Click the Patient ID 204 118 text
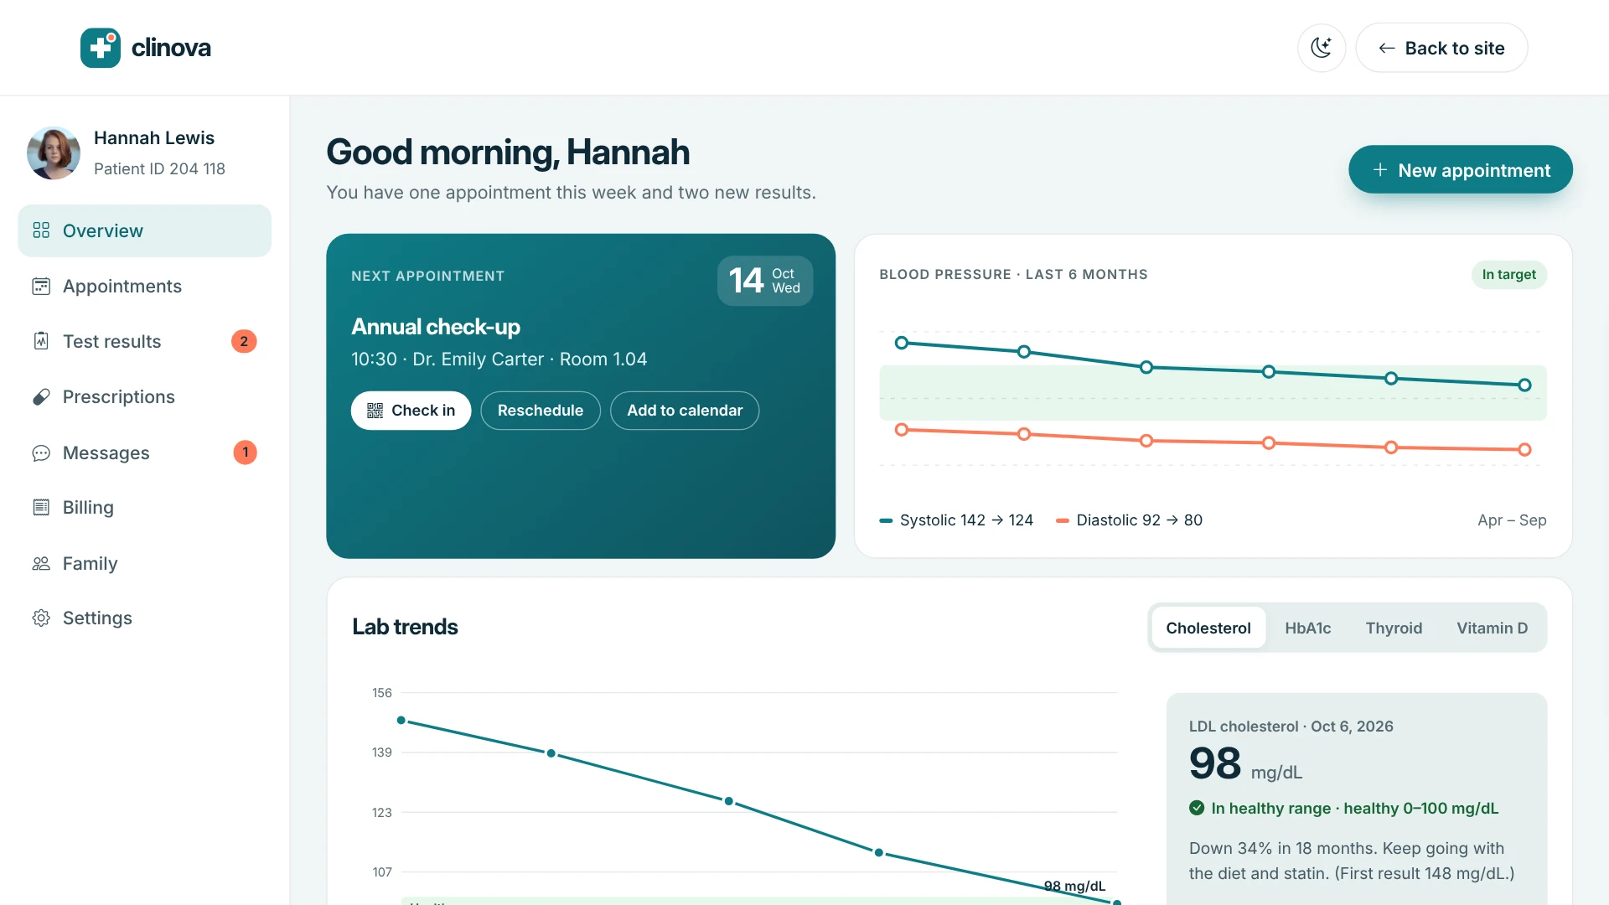 click(x=159, y=168)
